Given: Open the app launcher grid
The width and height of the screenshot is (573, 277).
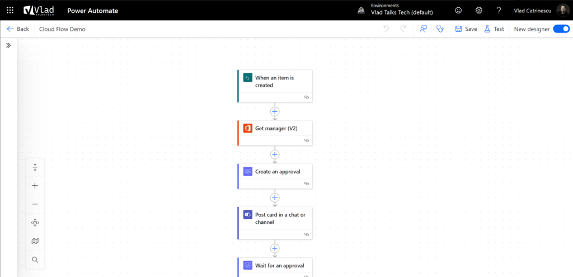Looking at the screenshot, I should click(x=10, y=10).
